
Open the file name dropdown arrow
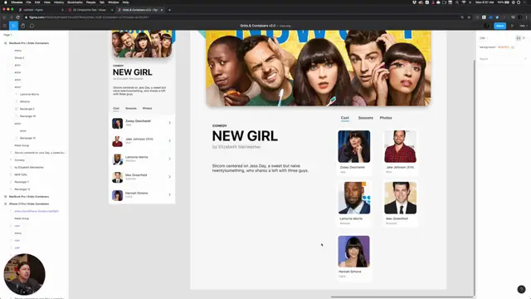click(x=277, y=26)
